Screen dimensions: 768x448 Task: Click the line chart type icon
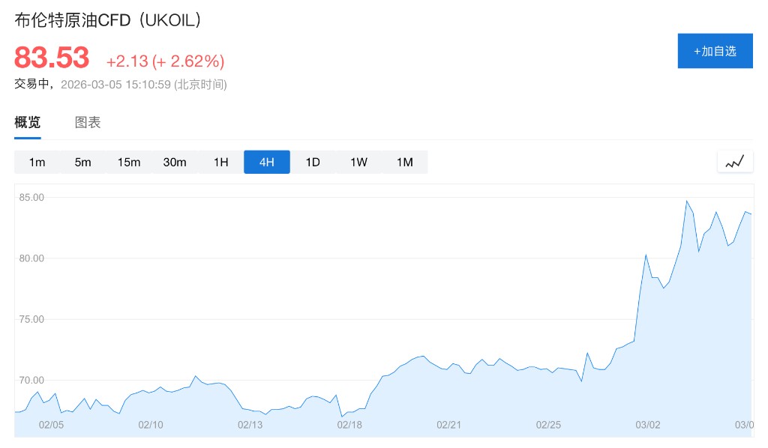click(734, 161)
